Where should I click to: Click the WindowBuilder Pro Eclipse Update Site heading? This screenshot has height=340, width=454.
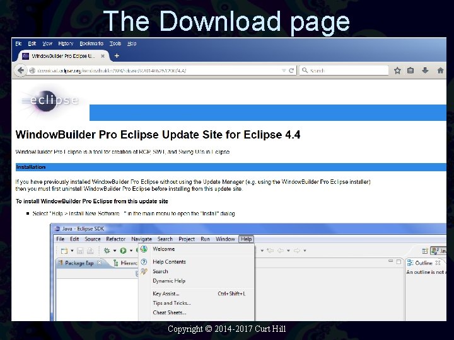pyautogui.click(x=158, y=135)
